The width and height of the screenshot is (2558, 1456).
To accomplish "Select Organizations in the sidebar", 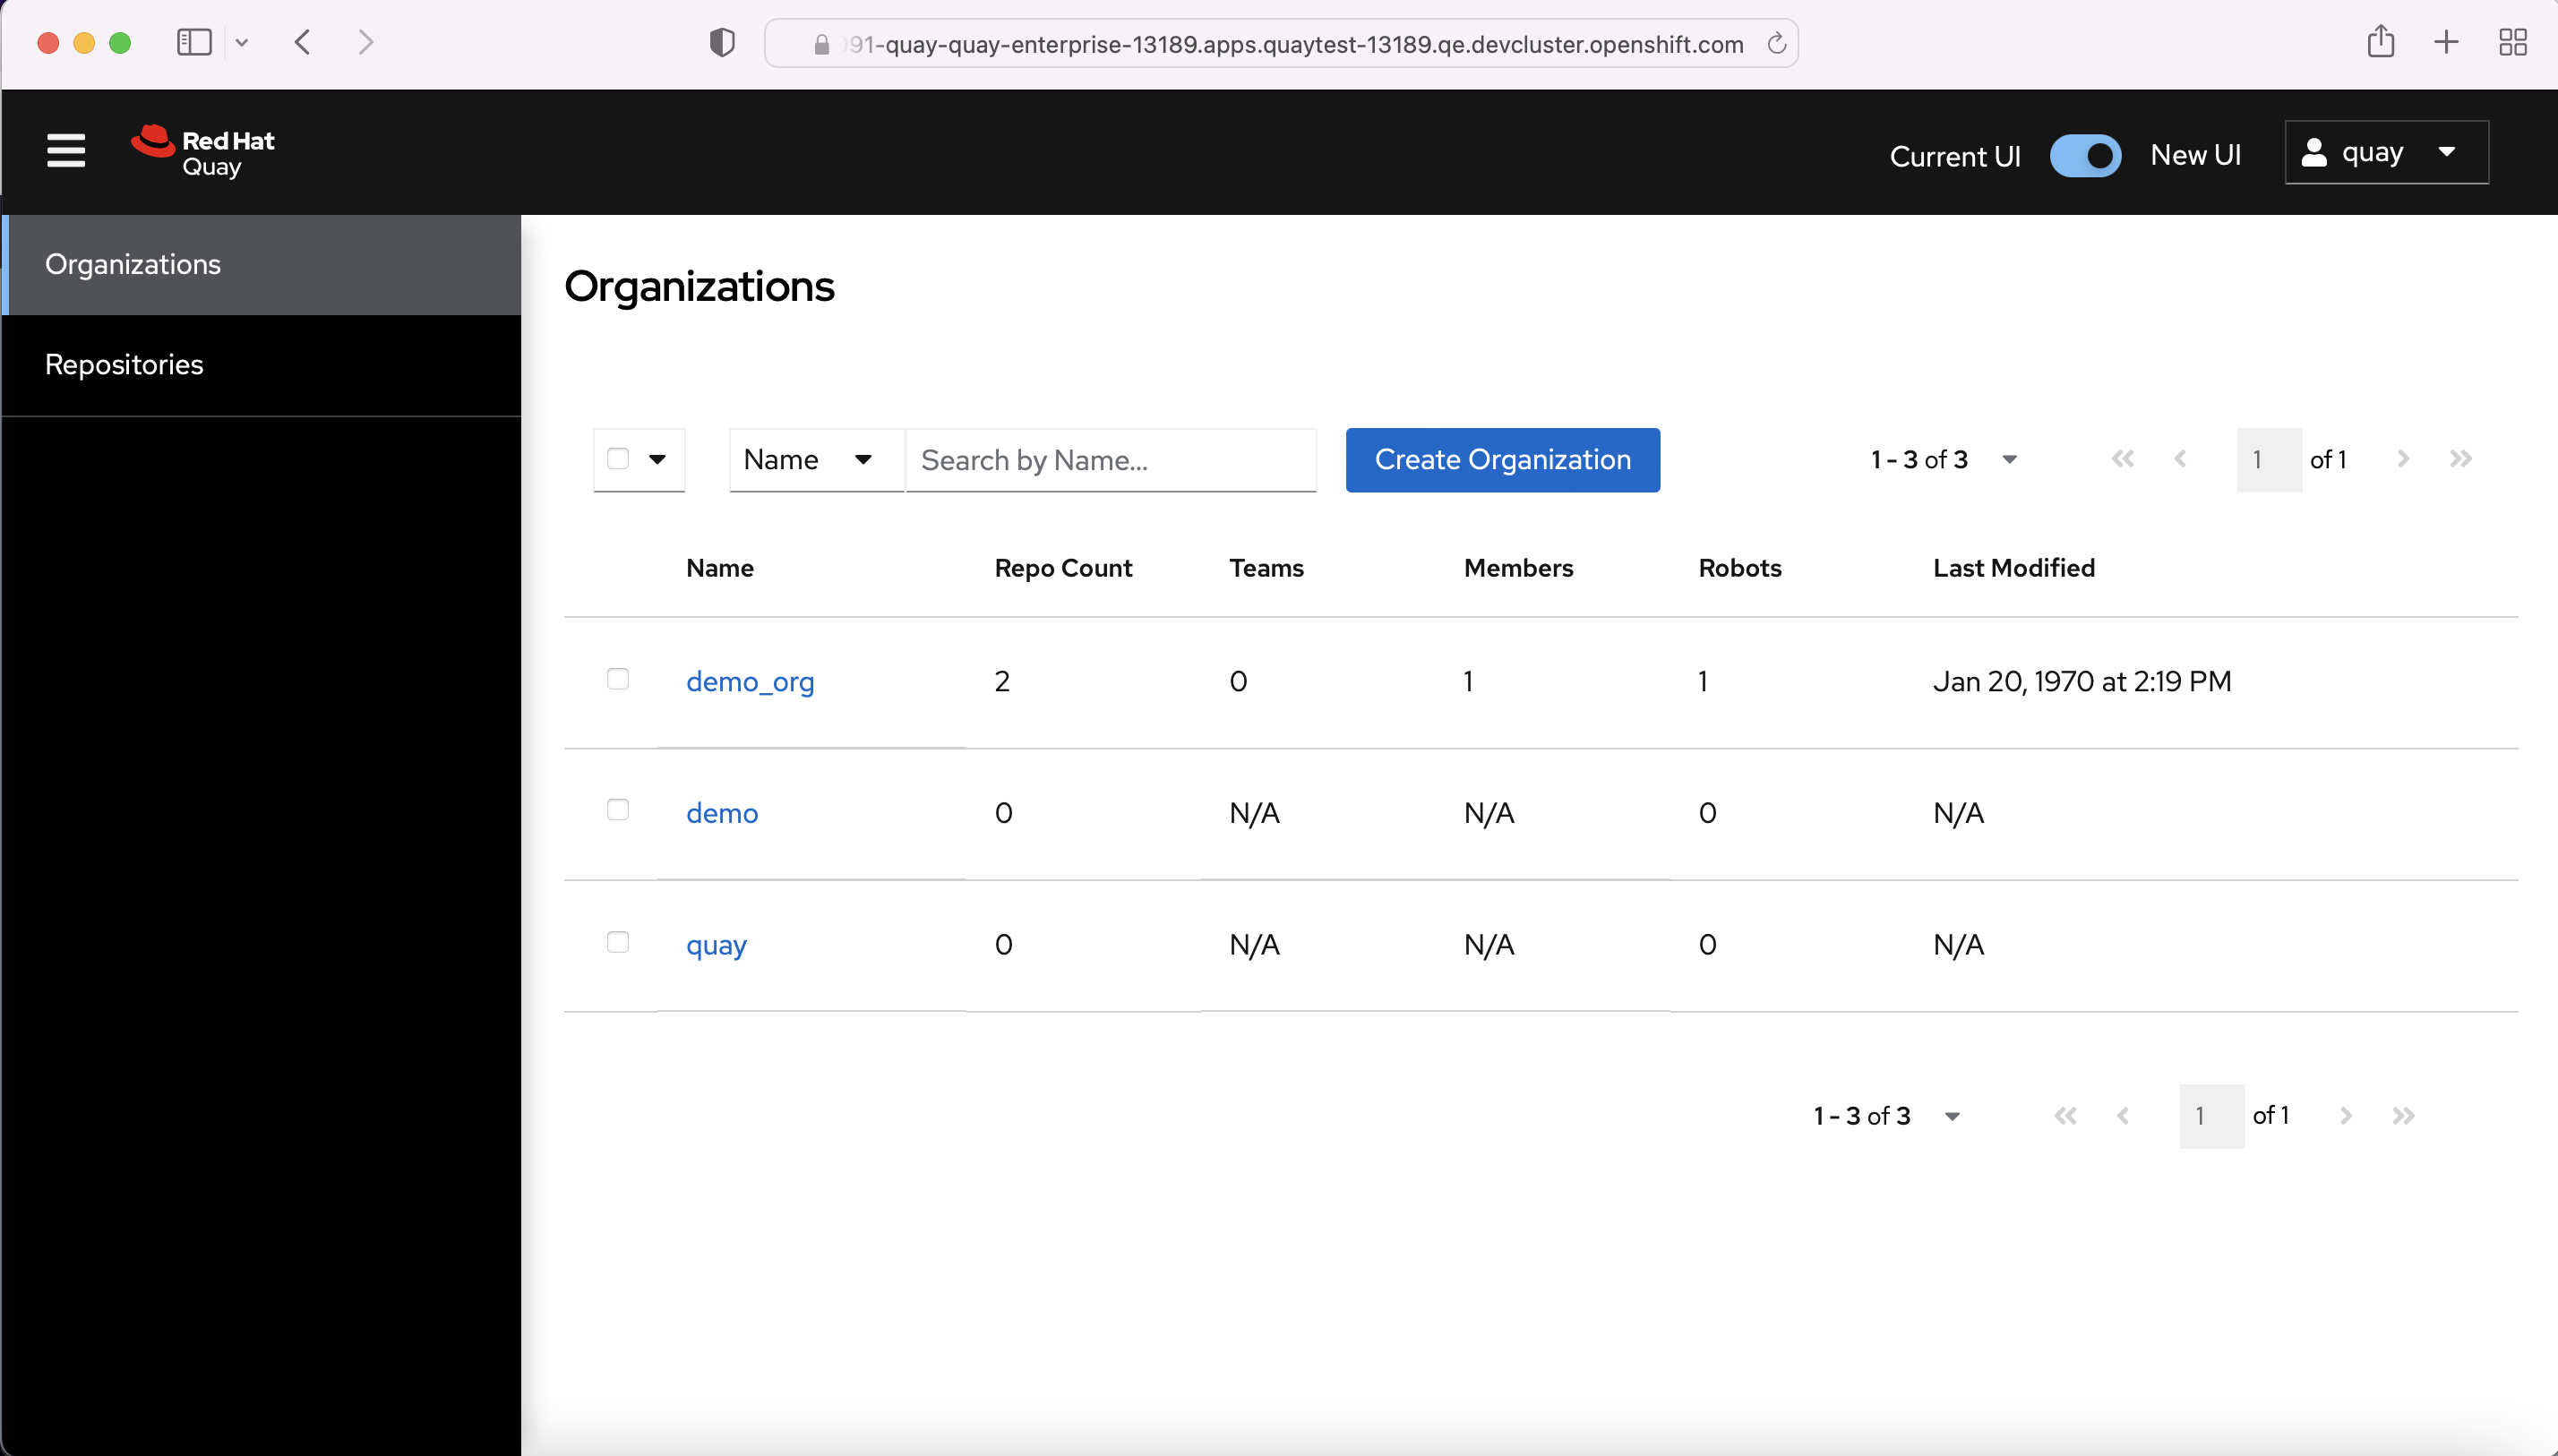I will pos(133,264).
